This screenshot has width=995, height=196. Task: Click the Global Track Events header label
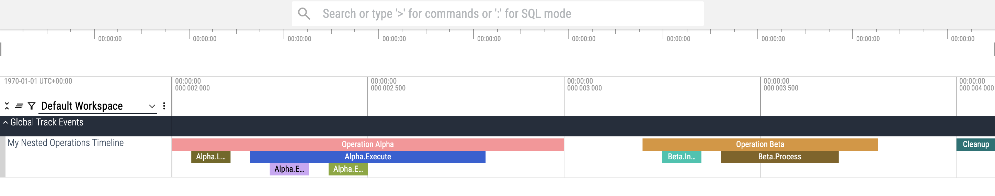(x=47, y=123)
